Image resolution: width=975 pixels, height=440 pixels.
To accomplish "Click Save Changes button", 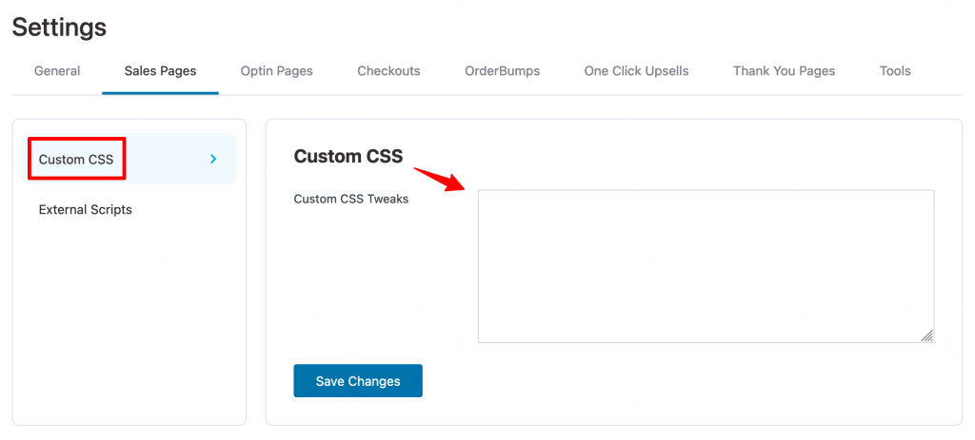I will click(358, 380).
